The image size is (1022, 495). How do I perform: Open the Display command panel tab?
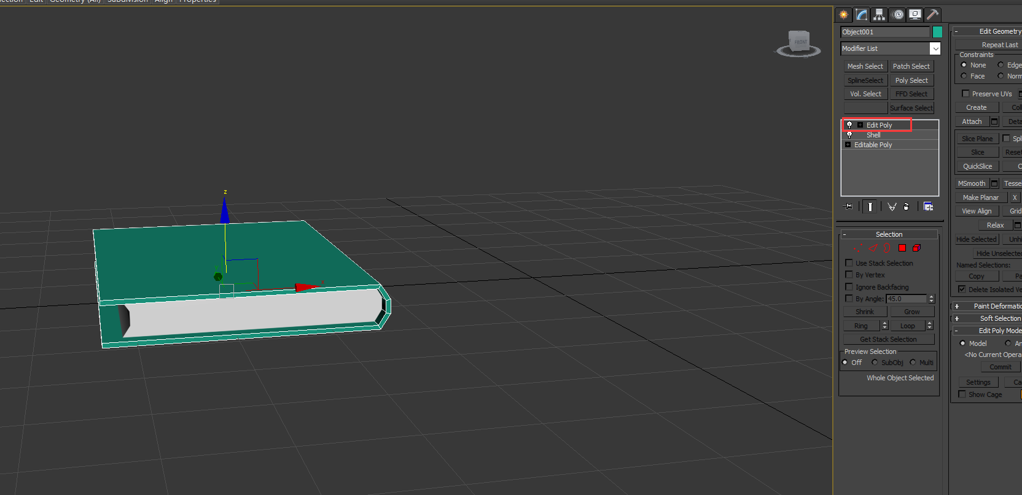915,15
